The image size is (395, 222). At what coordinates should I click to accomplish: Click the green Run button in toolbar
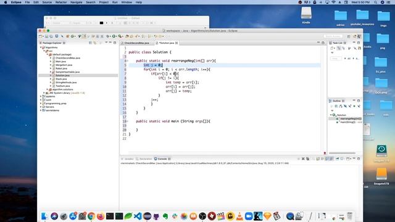[x=114, y=36]
